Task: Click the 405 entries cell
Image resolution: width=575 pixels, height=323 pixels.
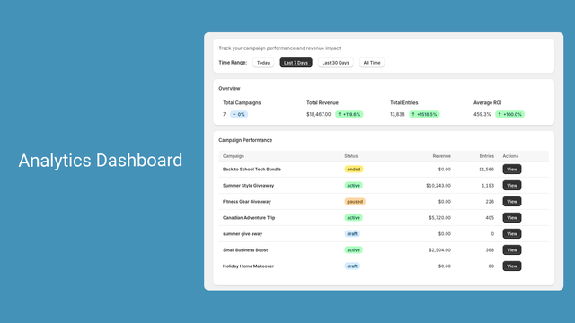Action: pyautogui.click(x=490, y=217)
